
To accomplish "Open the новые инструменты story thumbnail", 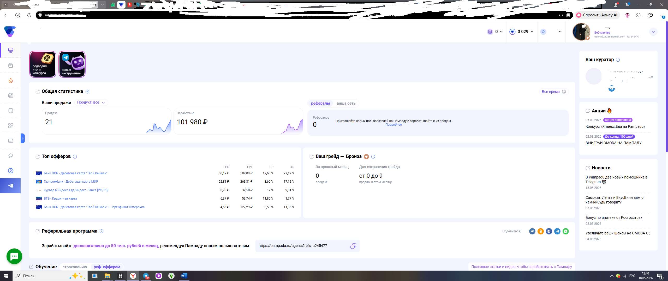I will (72, 64).
